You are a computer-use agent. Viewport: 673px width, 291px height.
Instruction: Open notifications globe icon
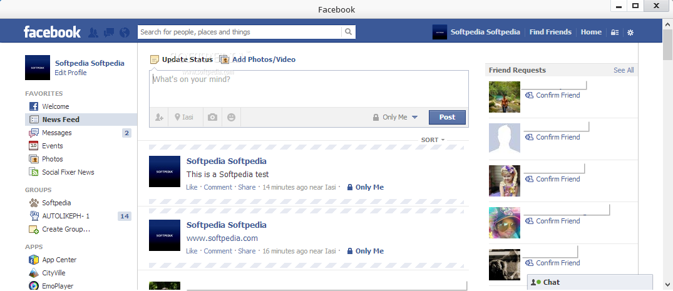click(x=125, y=32)
